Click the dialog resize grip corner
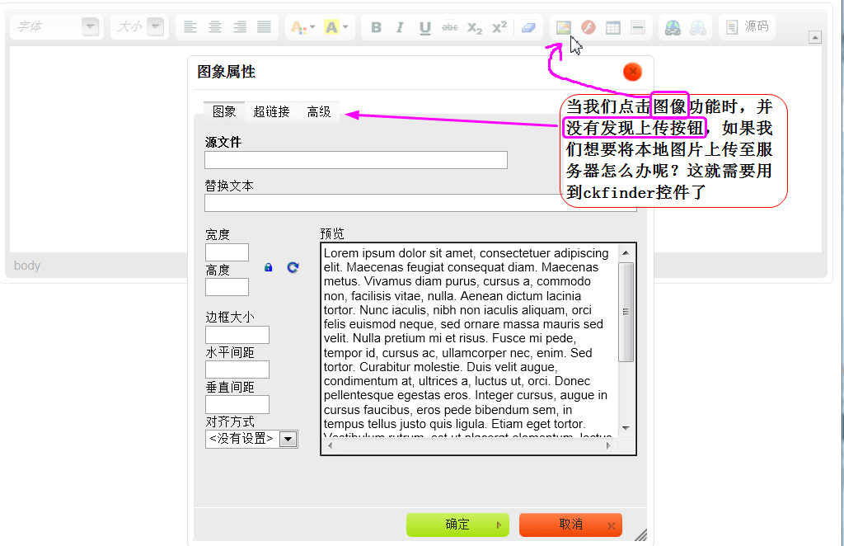This screenshot has width=844, height=546. (640, 534)
